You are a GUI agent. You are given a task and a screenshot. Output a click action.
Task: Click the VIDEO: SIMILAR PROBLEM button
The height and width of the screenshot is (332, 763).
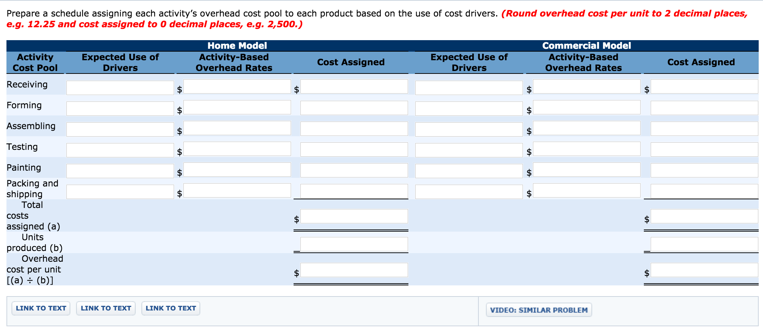[539, 310]
